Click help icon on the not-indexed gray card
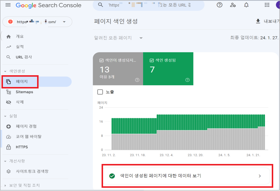Image resolution: width=280 pixels, height=191 pixels. (137, 80)
